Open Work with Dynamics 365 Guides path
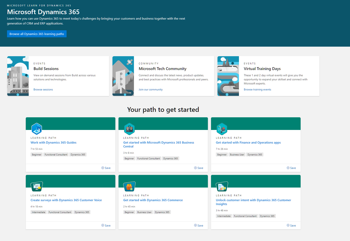Screen dimensions: 350x241 53,143
